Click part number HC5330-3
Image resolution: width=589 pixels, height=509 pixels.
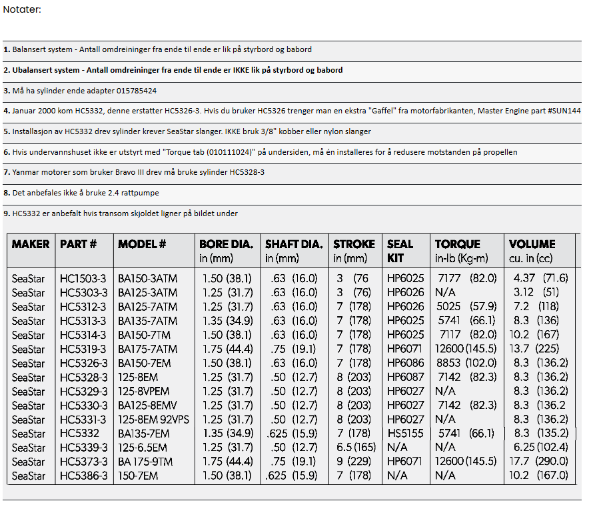click(x=83, y=406)
